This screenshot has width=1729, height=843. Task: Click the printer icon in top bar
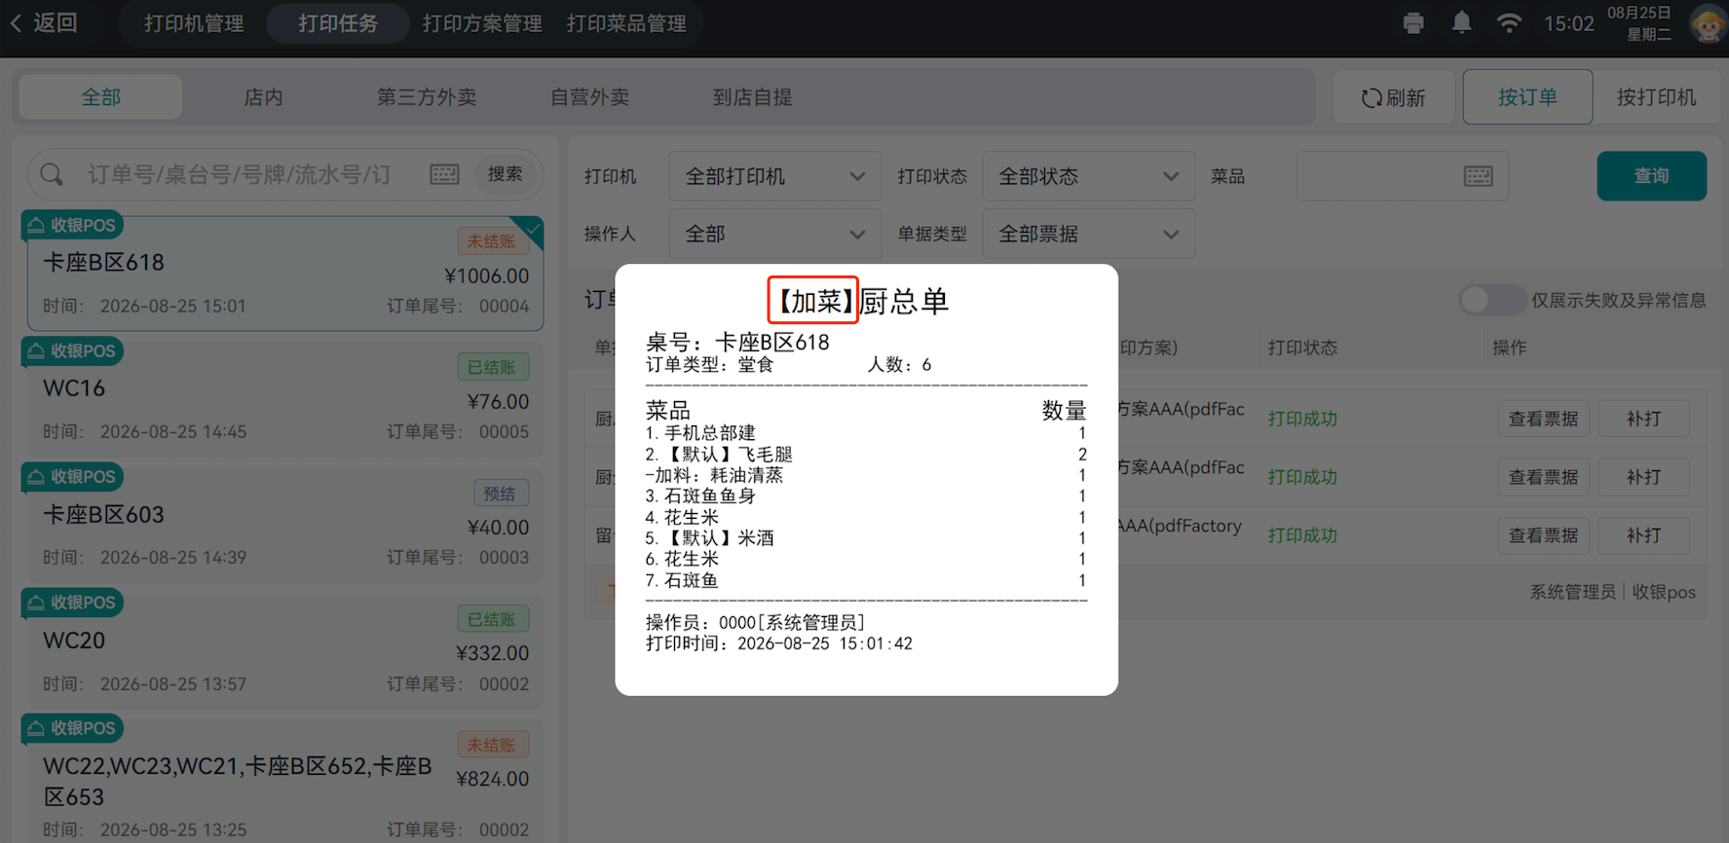[1413, 23]
